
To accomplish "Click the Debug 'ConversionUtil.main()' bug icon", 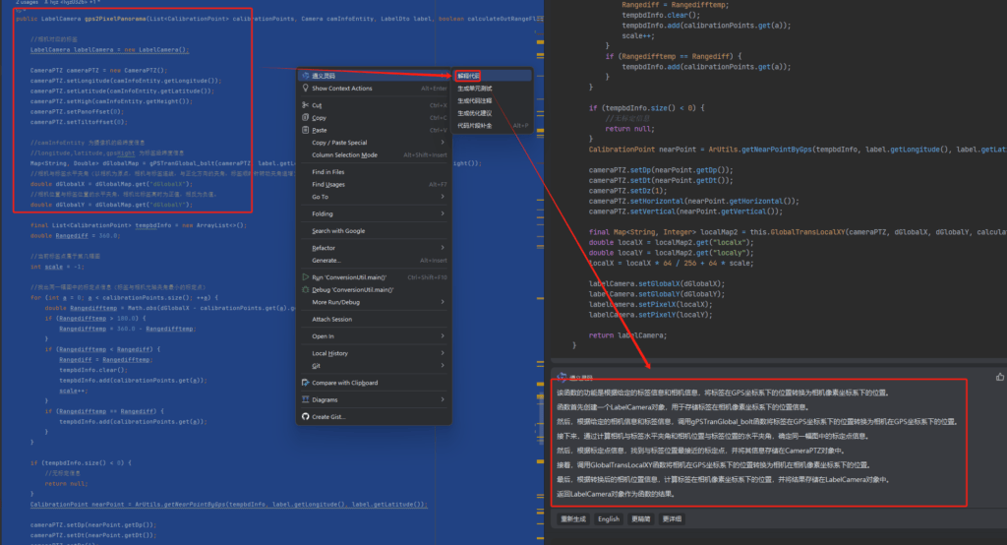I will 305,290.
